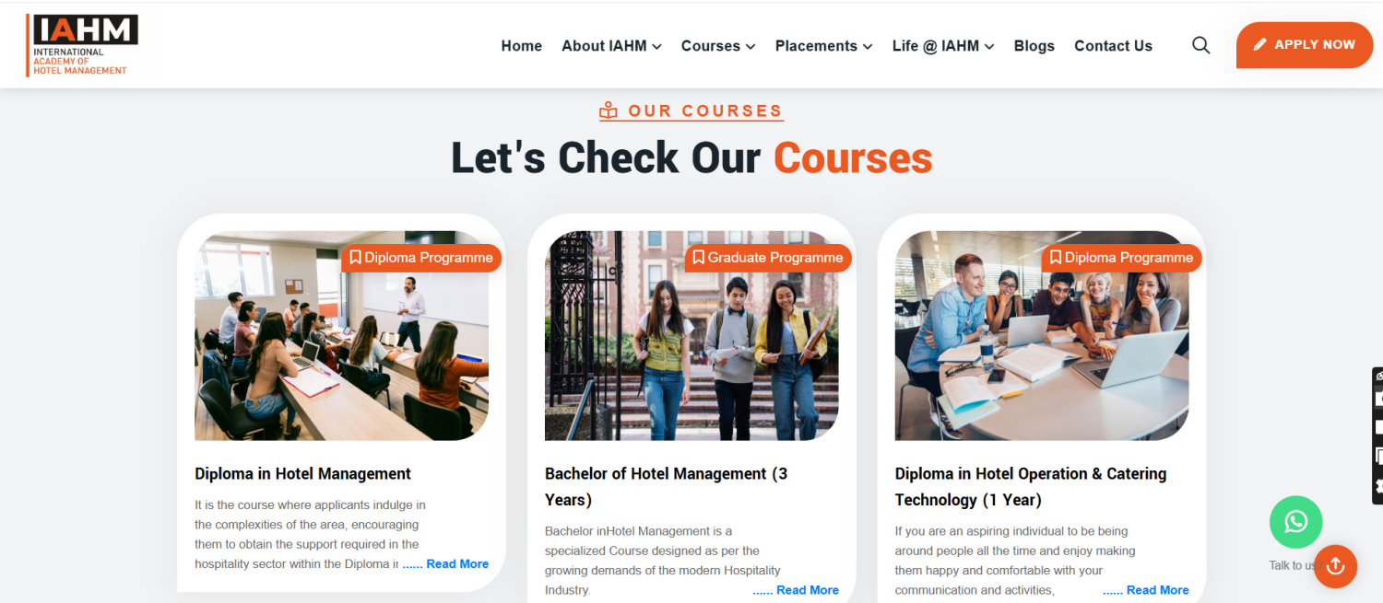
Task: Click the Diploma in Hotel Operation classroom image
Action: pyautogui.click(x=1042, y=335)
